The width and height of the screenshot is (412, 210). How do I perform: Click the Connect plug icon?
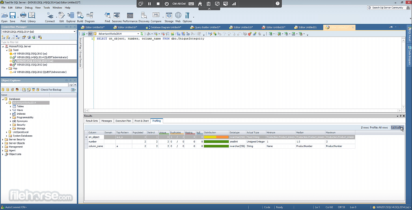coord(50,17)
